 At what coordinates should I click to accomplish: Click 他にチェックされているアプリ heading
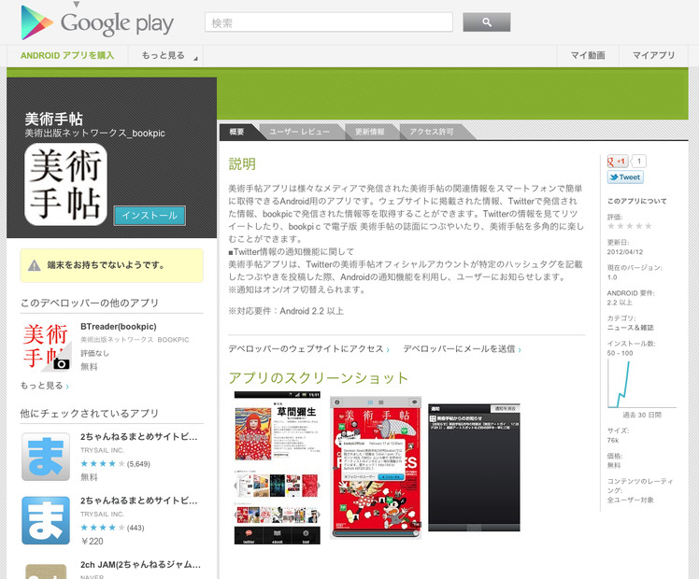pos(90,414)
